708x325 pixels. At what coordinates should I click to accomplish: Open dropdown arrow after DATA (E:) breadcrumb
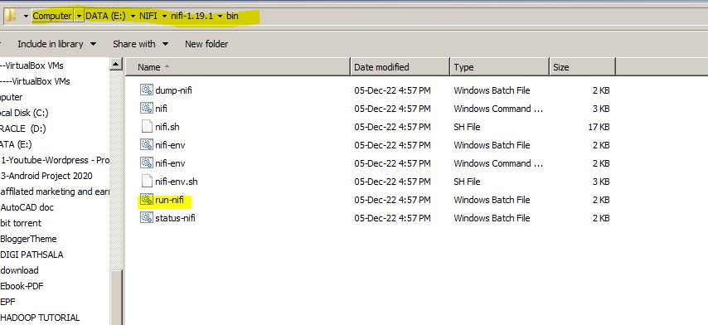[x=133, y=16]
